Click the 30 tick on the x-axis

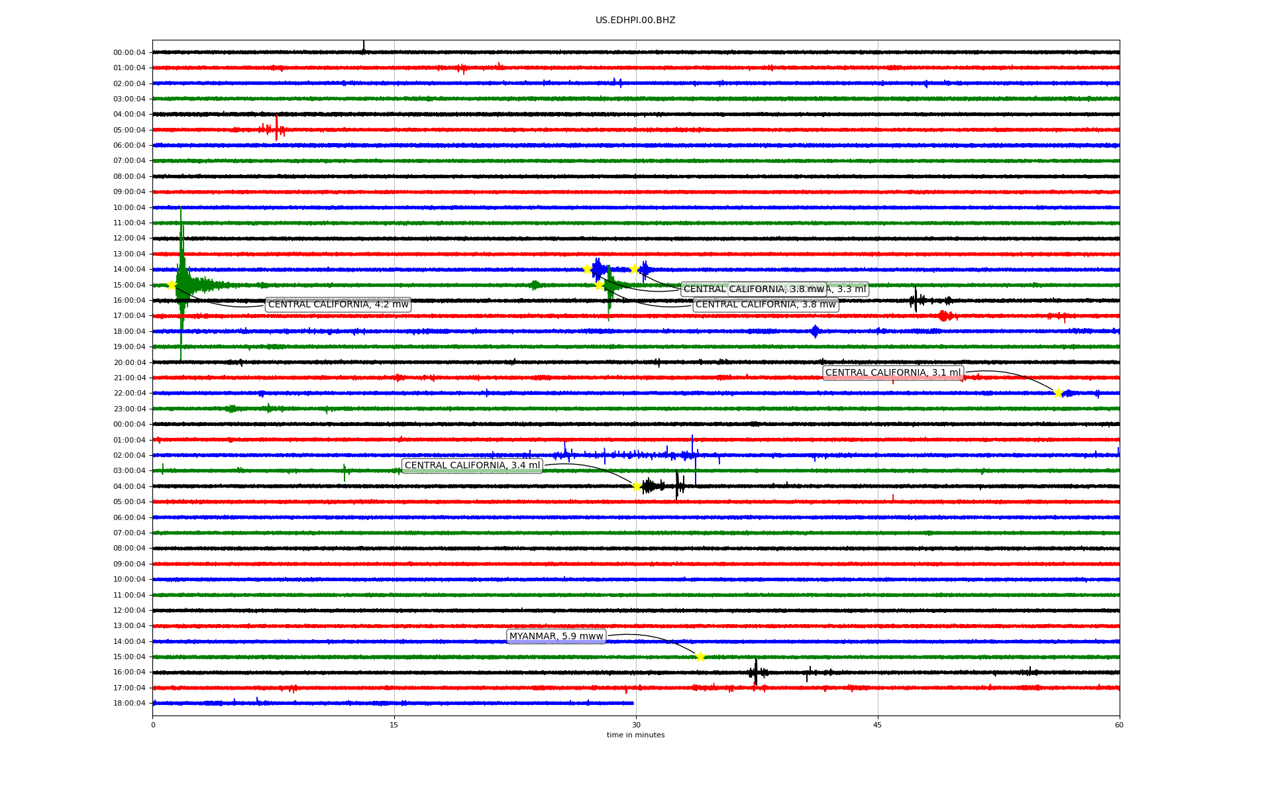tap(636, 725)
